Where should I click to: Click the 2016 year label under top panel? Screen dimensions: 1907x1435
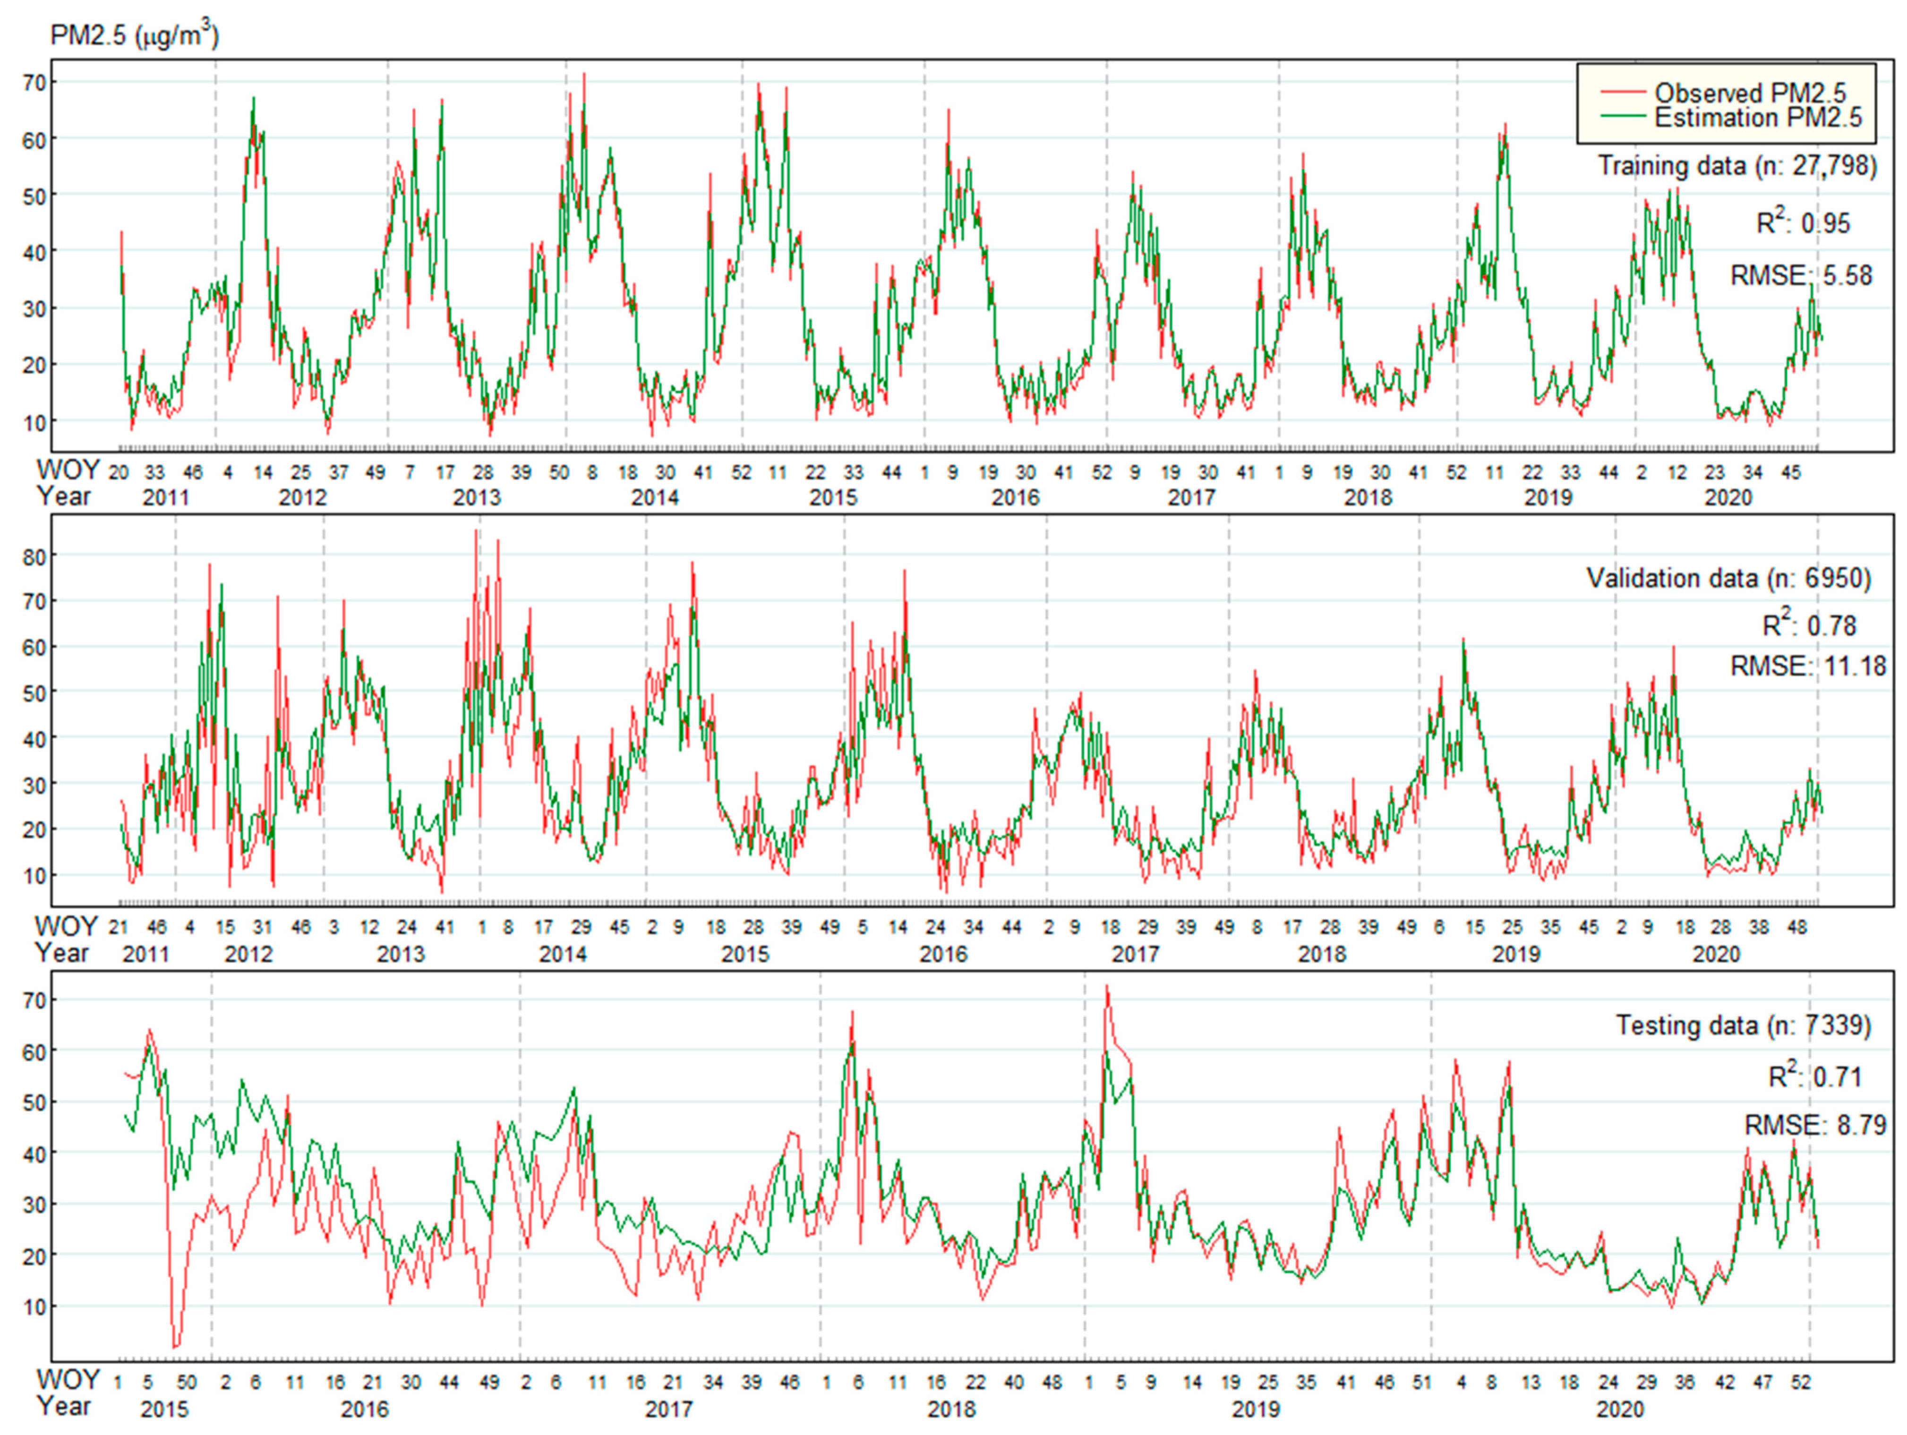[1015, 498]
